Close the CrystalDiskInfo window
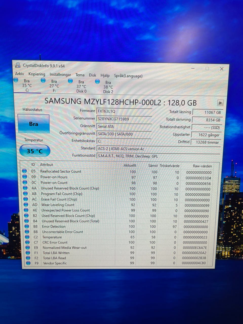This screenshot has width=243, height=324. [x=221, y=69]
